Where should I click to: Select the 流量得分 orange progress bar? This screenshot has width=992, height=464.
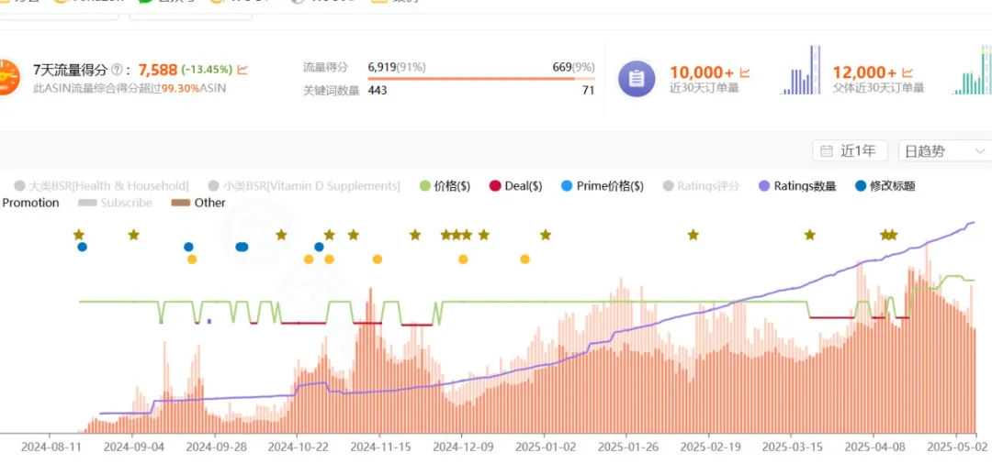480,79
